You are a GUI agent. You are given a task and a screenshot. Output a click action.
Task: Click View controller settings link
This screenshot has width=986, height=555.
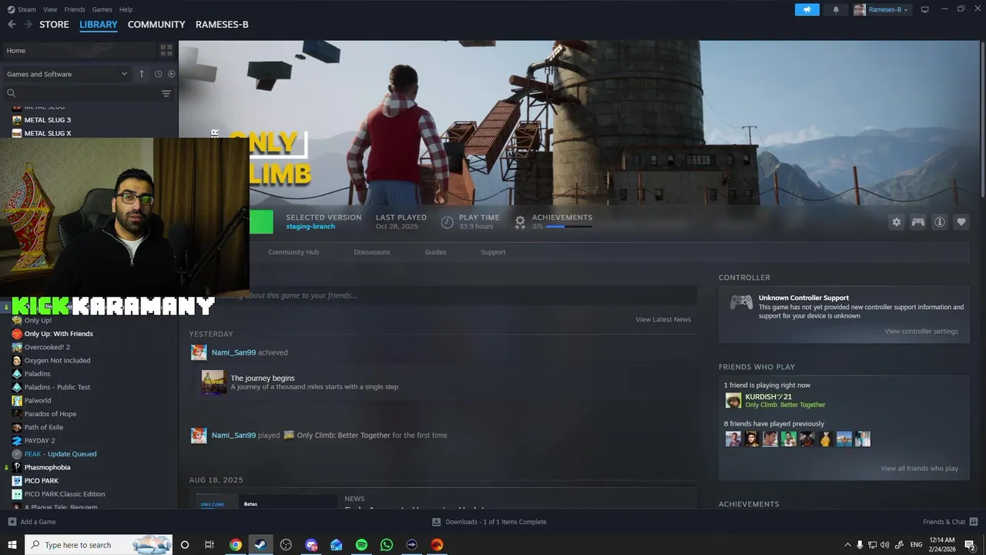(x=921, y=331)
